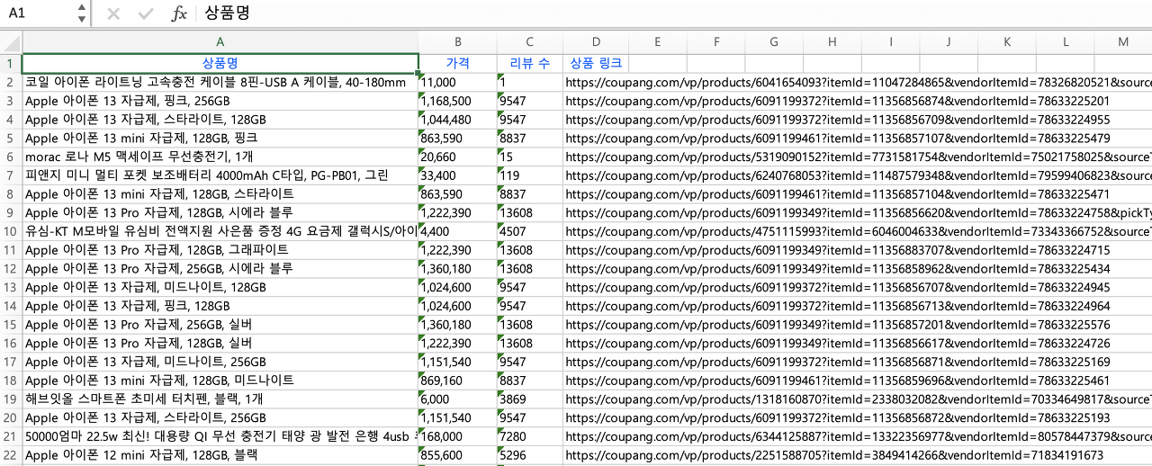Screen dimensions: 1152x466
Task: Select column G header
Action: coord(774,42)
